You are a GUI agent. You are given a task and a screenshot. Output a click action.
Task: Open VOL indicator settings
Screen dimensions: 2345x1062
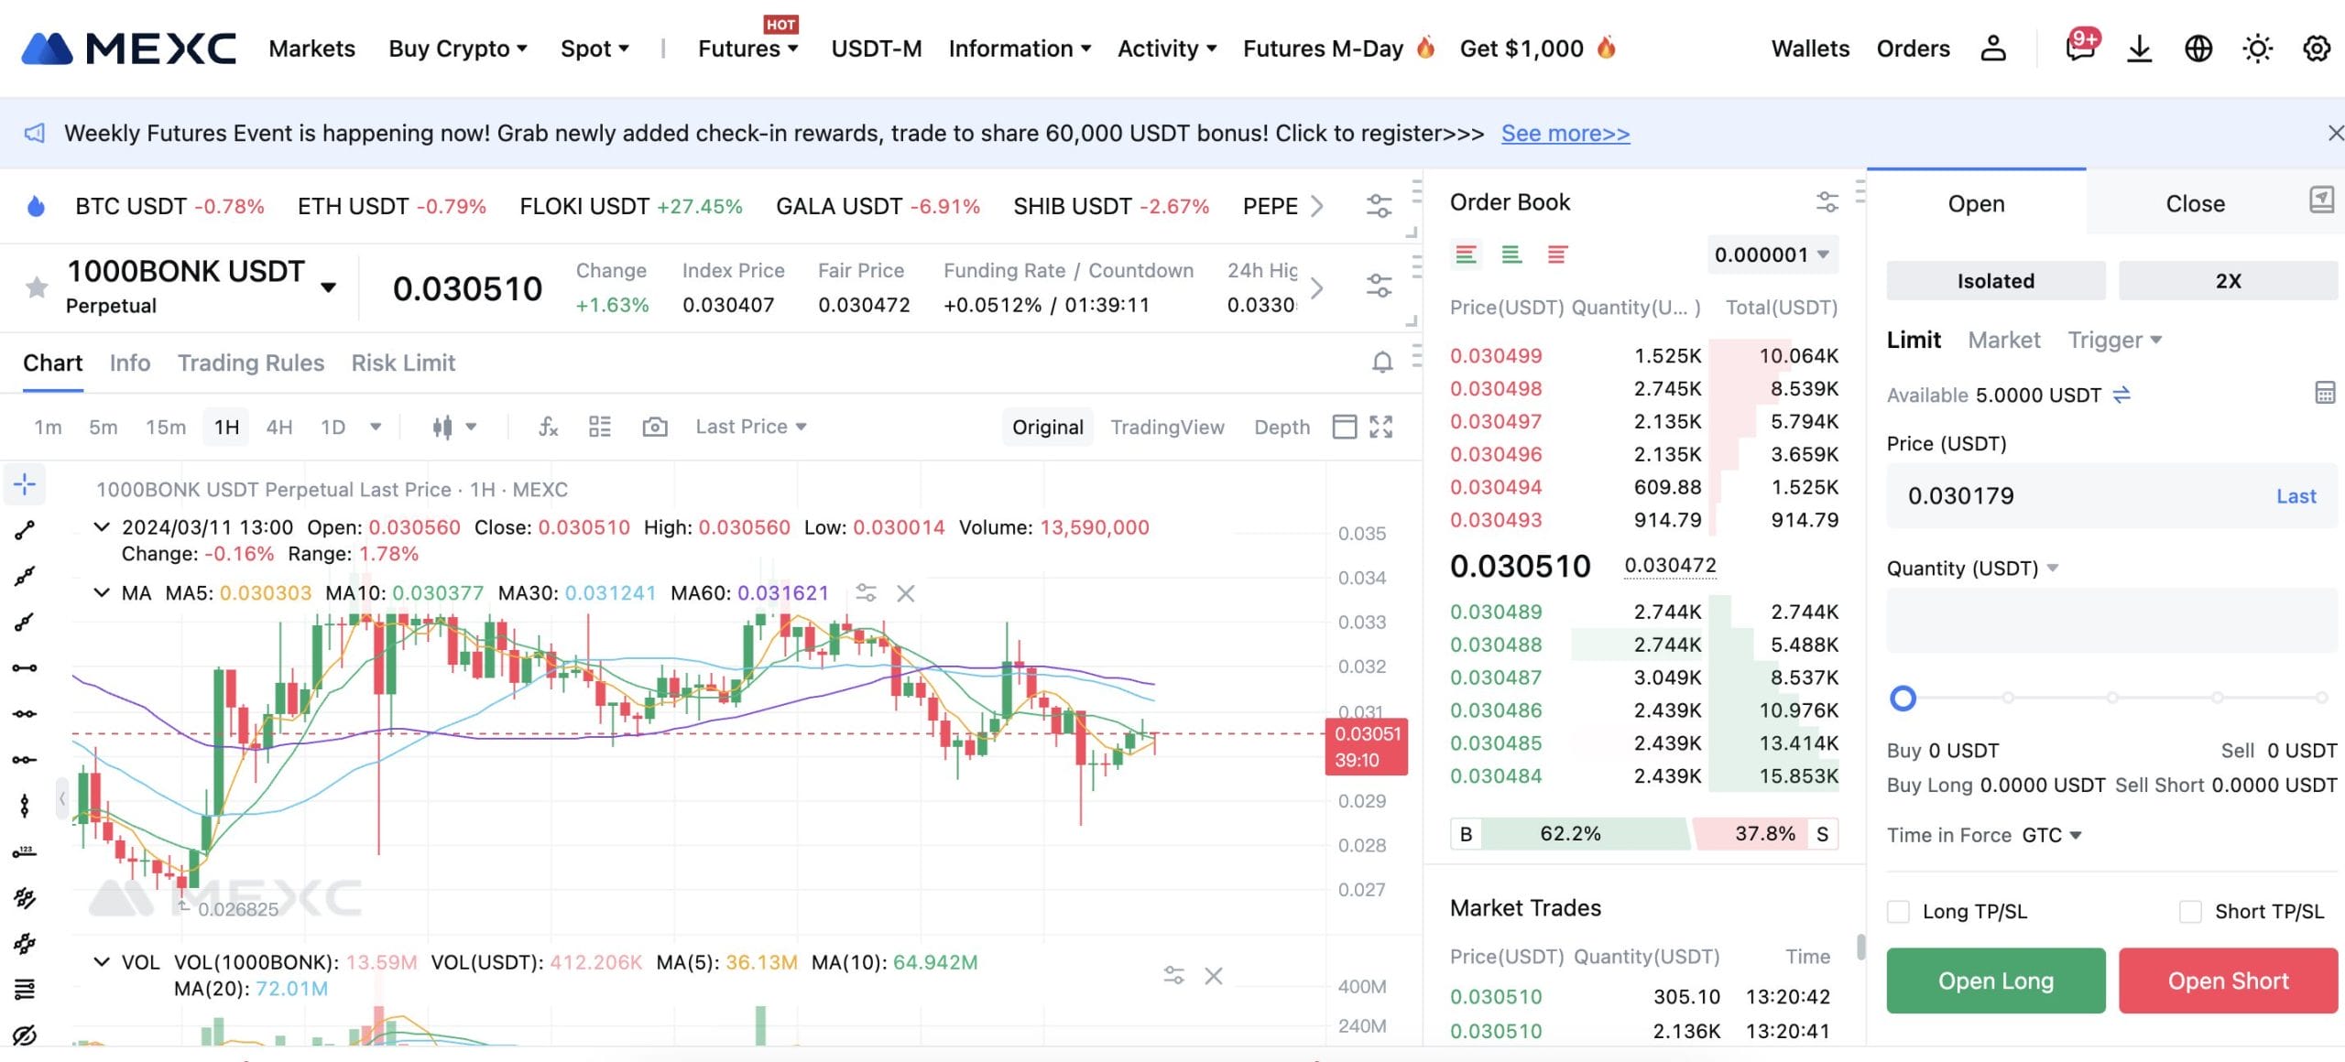click(1173, 976)
